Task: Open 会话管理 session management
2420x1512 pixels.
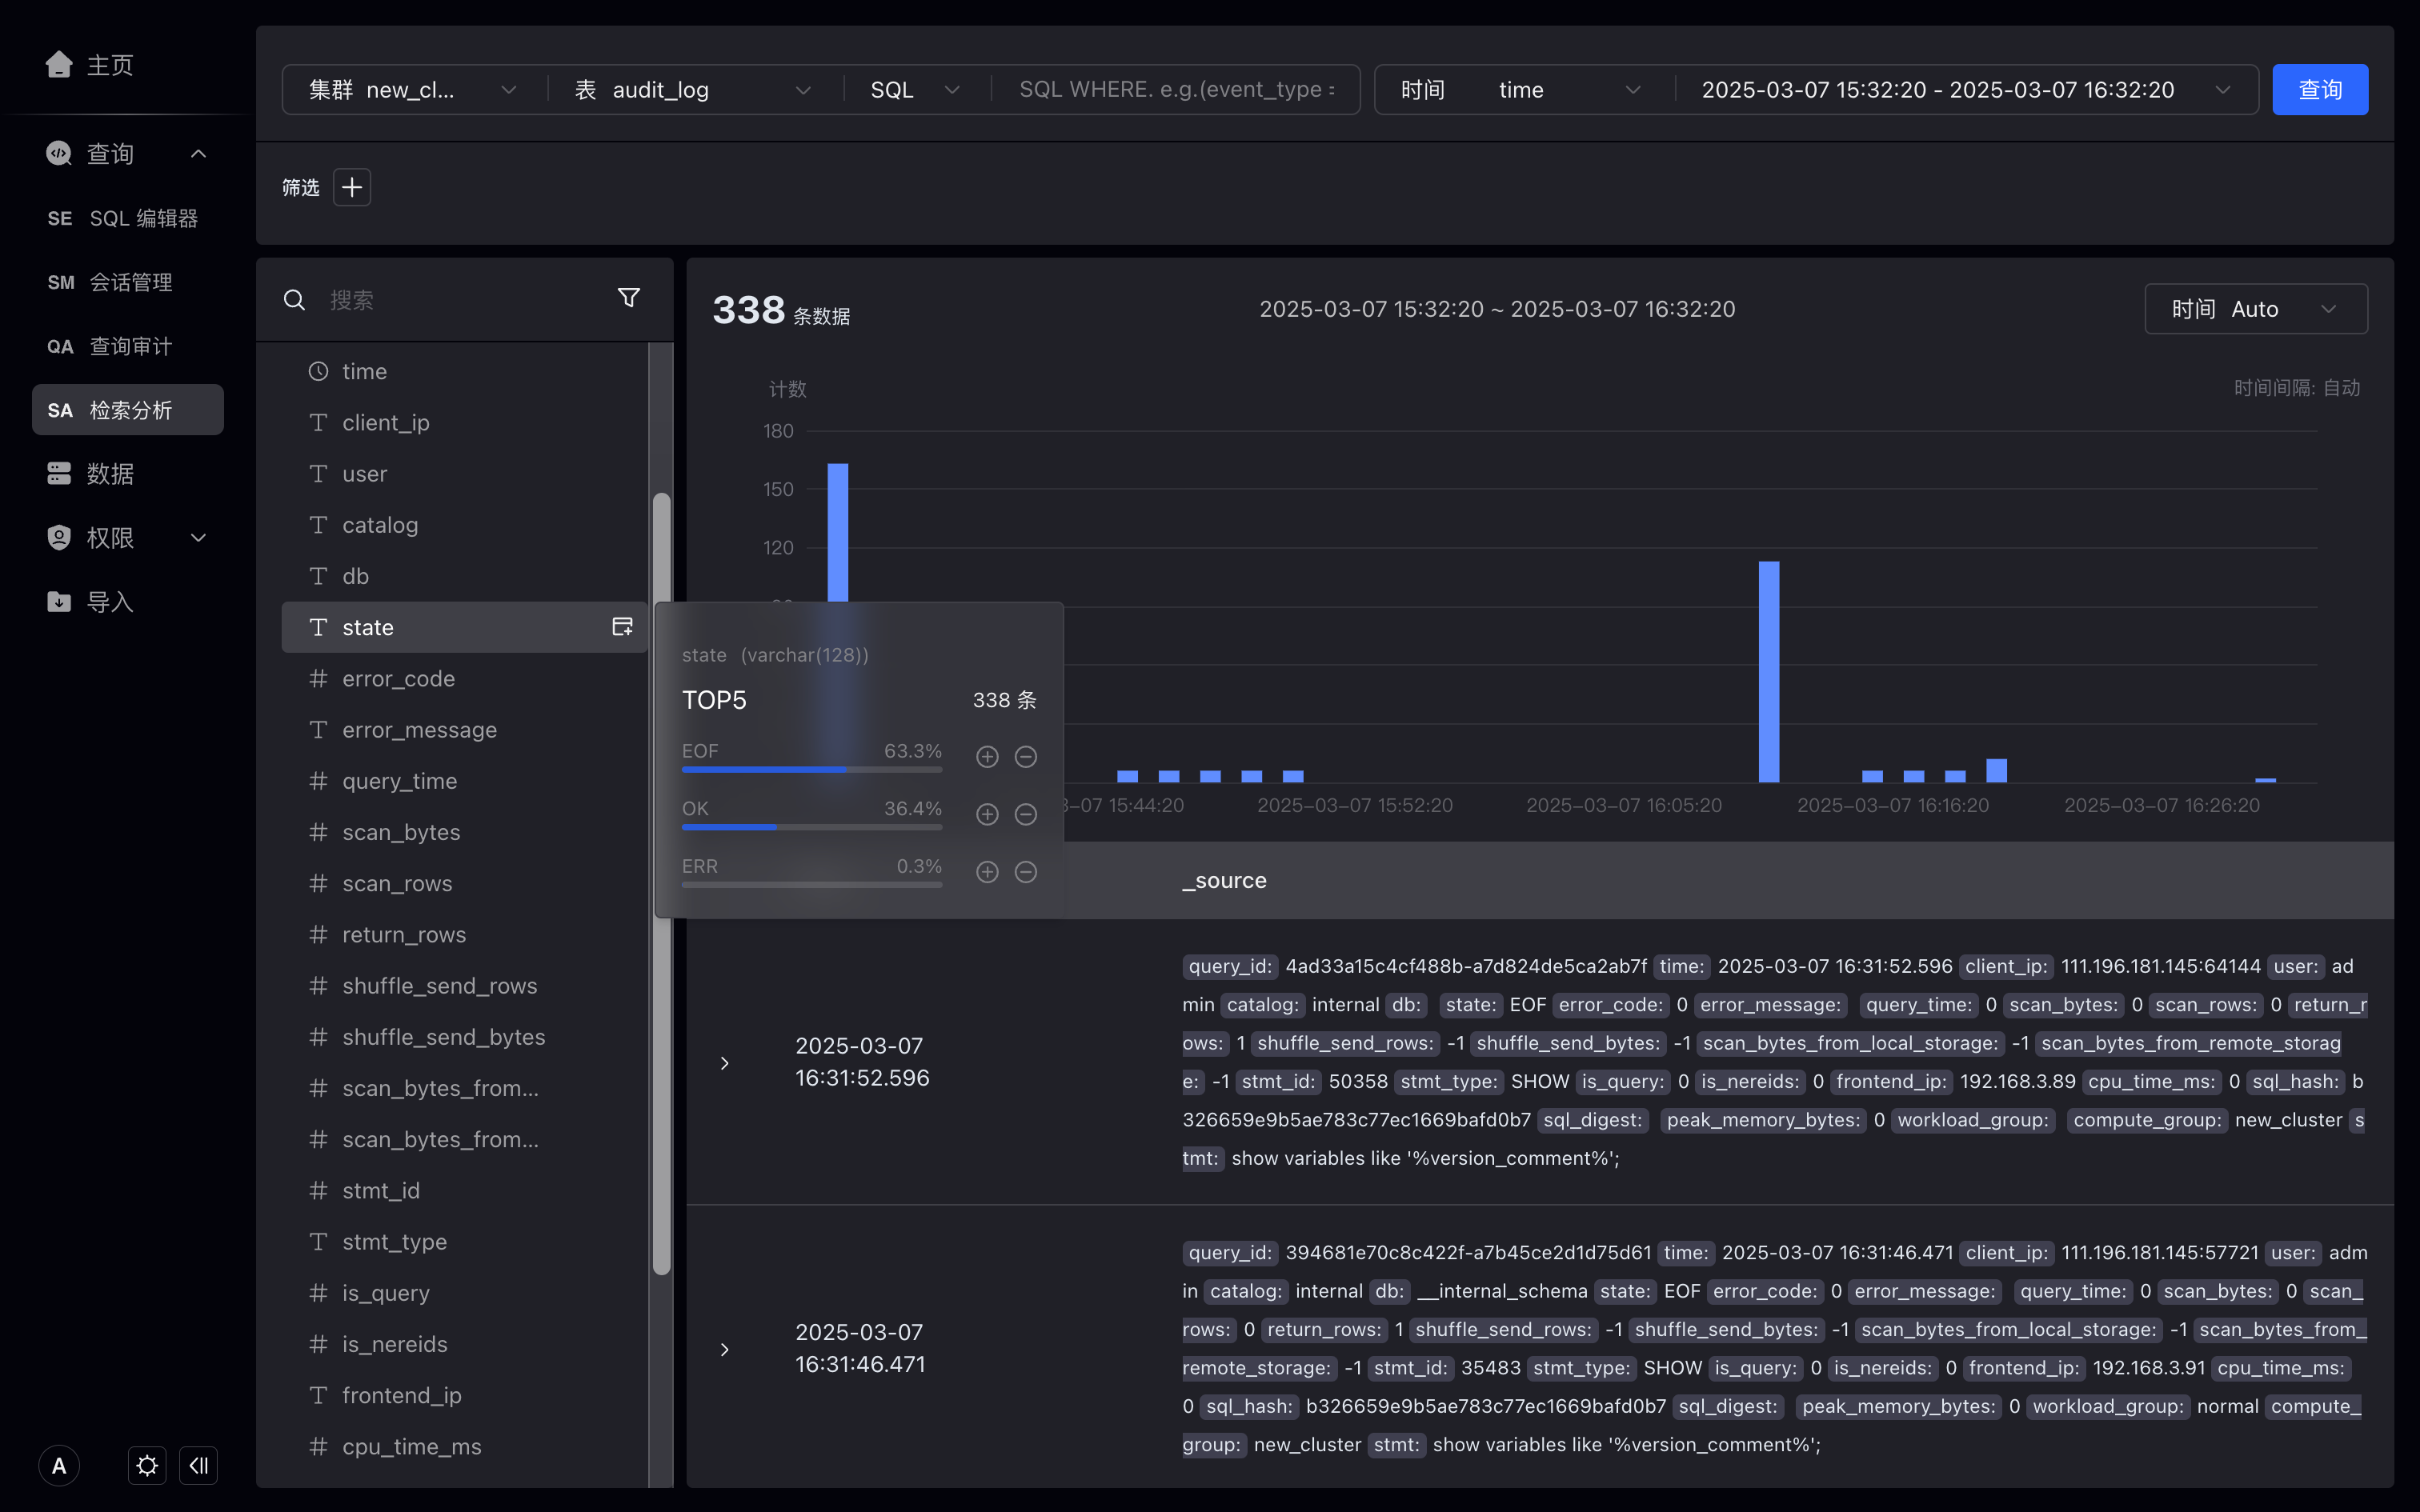Action: (x=128, y=282)
